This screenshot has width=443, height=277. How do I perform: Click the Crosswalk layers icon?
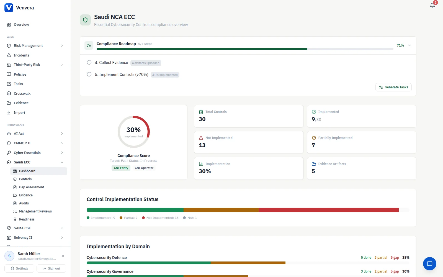click(x=9, y=93)
